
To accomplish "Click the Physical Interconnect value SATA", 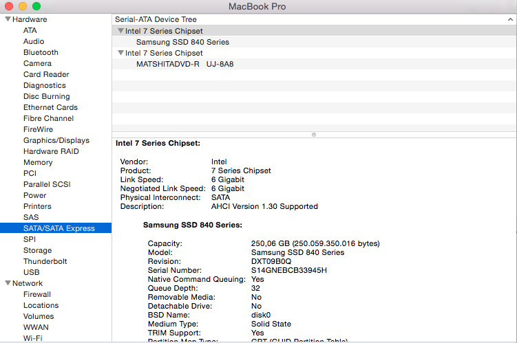I will click(220, 197).
